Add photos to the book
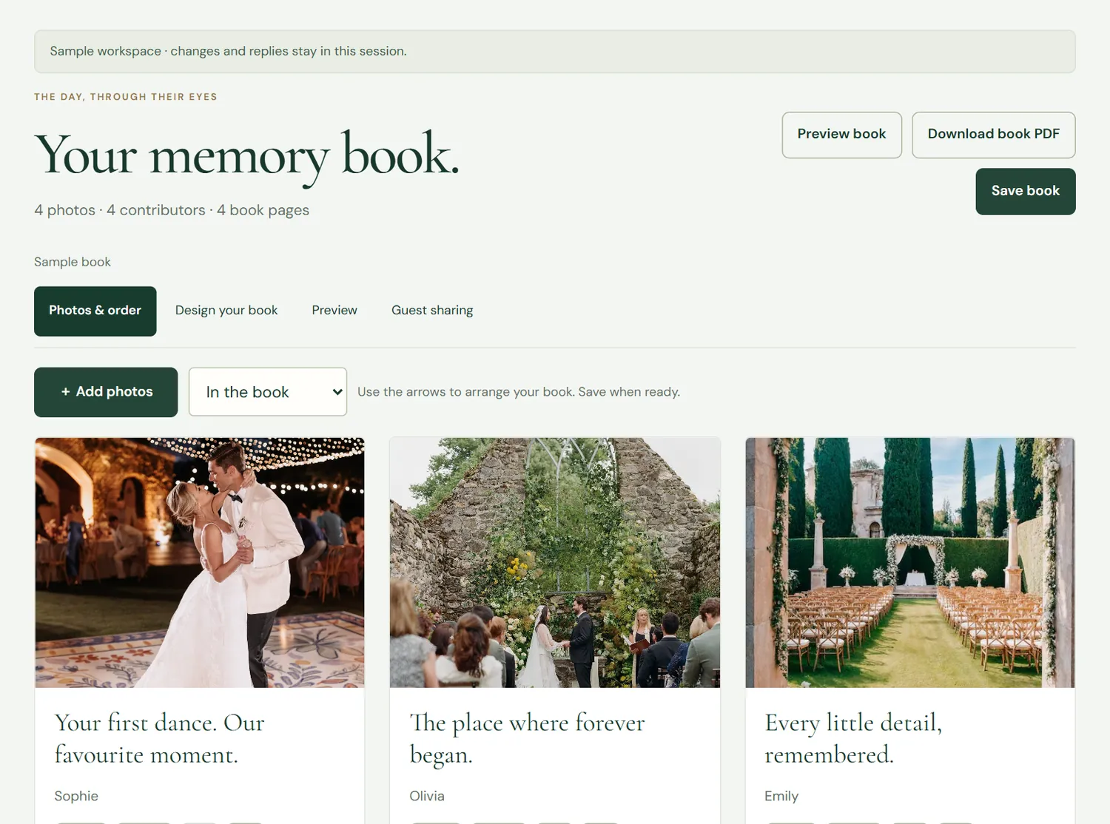Image resolution: width=1110 pixels, height=824 pixels. [x=106, y=392]
